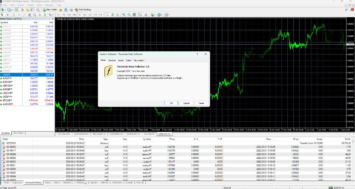Switch to the Common tab in dialog

(x=112, y=60)
